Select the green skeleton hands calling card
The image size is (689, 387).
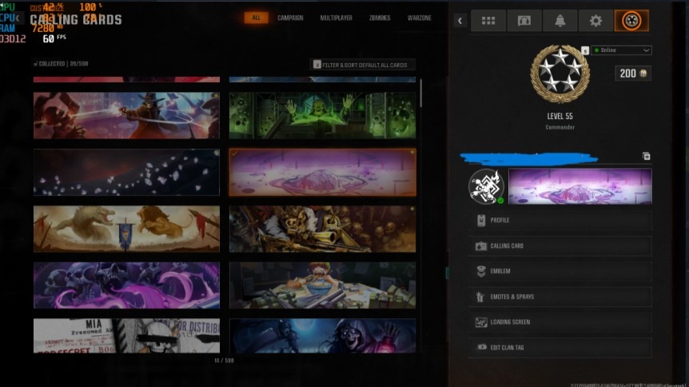[323, 115]
